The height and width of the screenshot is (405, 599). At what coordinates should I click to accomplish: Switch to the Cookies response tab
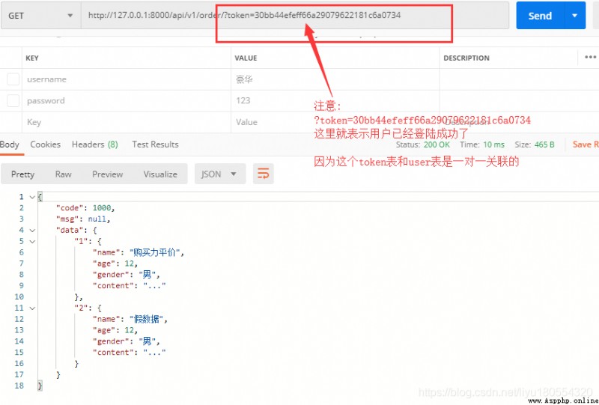pos(45,144)
